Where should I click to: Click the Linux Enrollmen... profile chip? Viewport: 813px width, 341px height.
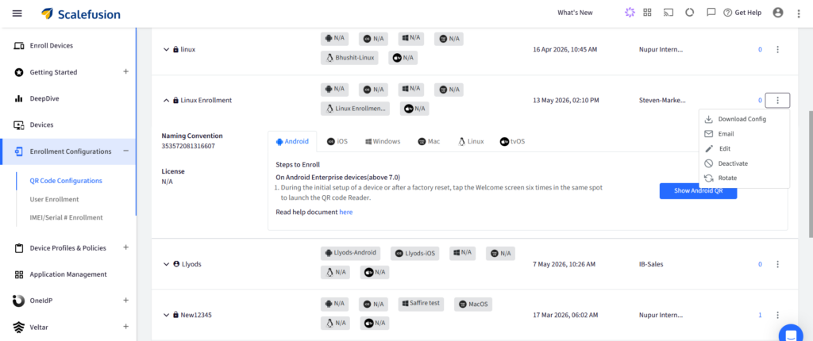pos(355,109)
